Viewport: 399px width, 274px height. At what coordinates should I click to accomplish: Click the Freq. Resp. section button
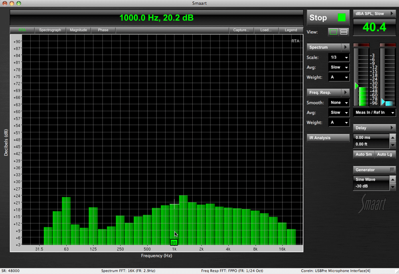pos(324,93)
